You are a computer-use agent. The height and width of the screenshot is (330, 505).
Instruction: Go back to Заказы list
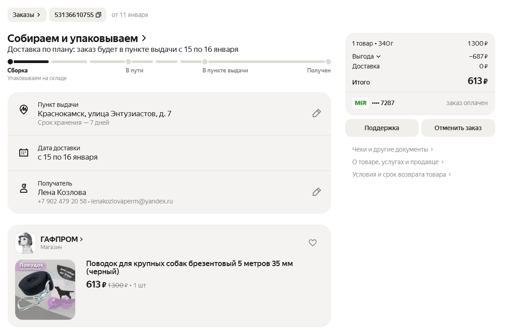pos(26,15)
